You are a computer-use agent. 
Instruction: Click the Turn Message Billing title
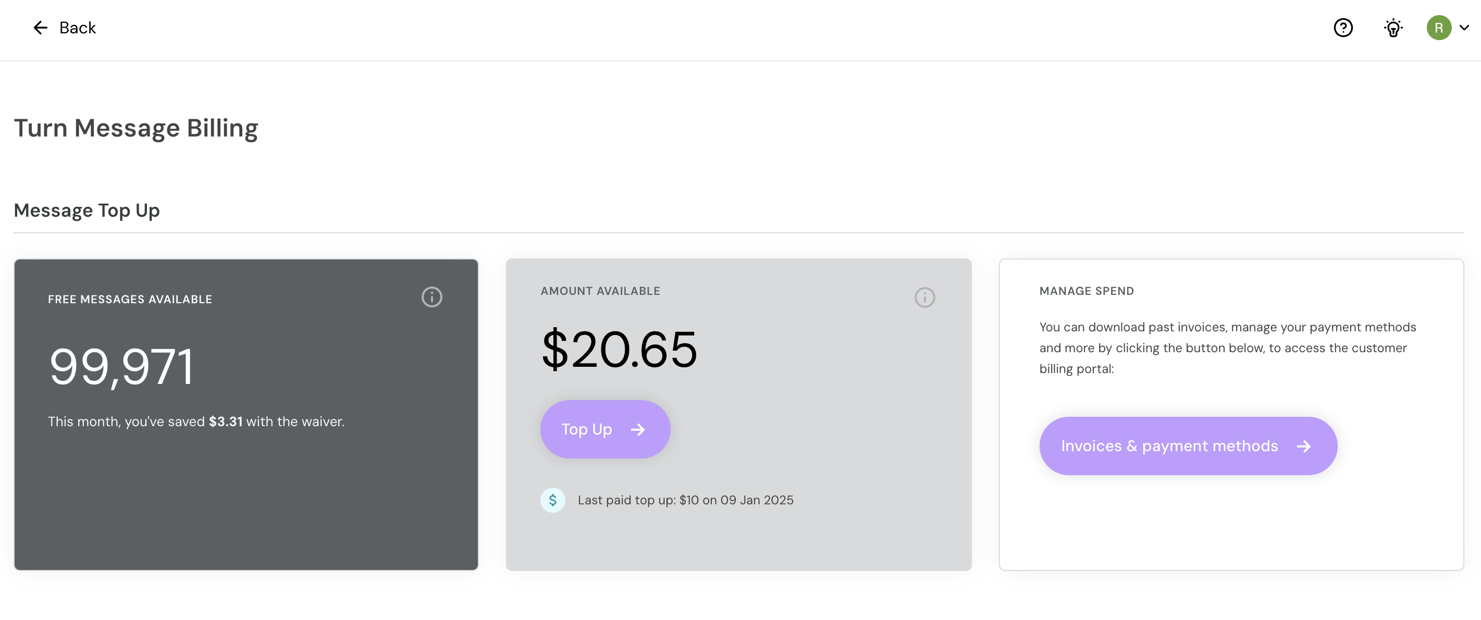[x=136, y=128]
